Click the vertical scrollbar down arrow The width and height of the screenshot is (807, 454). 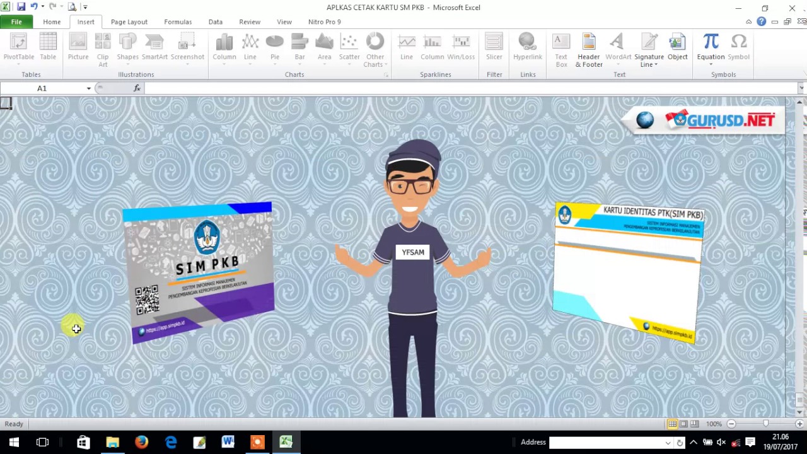pos(800,412)
